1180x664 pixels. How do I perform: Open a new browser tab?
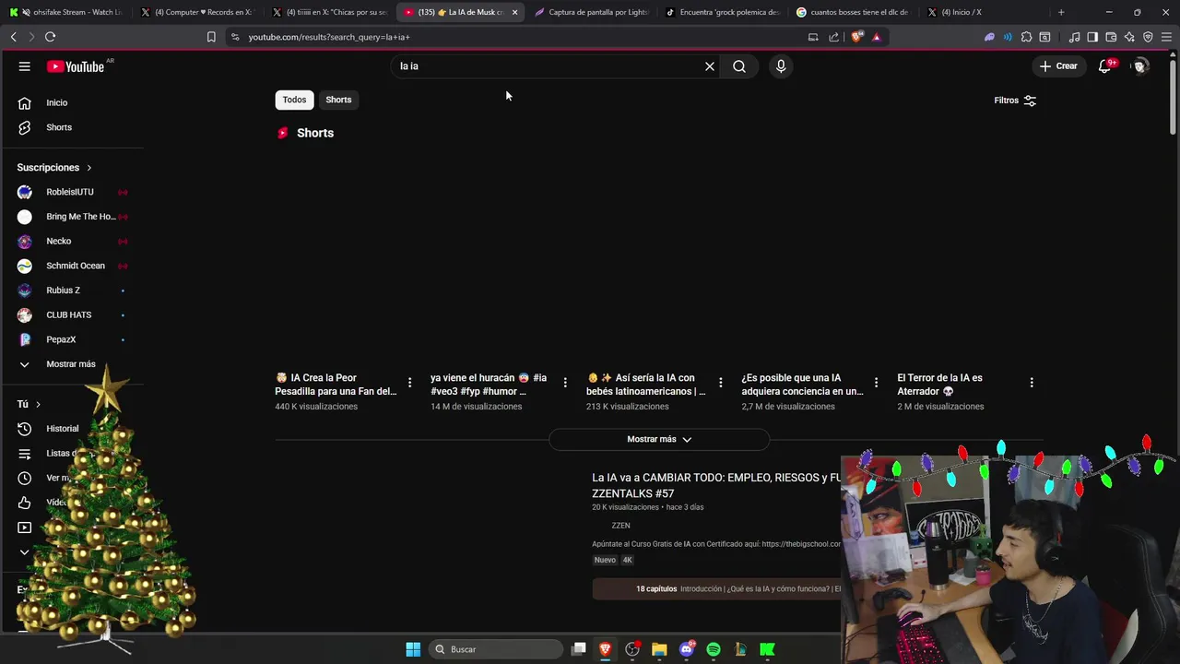coord(1061,12)
